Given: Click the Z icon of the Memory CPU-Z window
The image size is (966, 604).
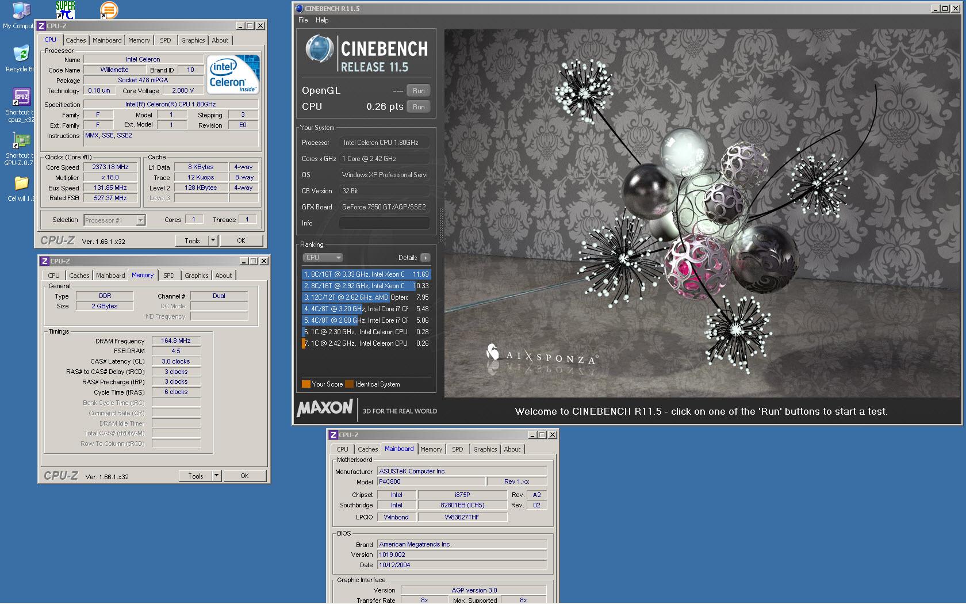Looking at the screenshot, I should [x=45, y=261].
